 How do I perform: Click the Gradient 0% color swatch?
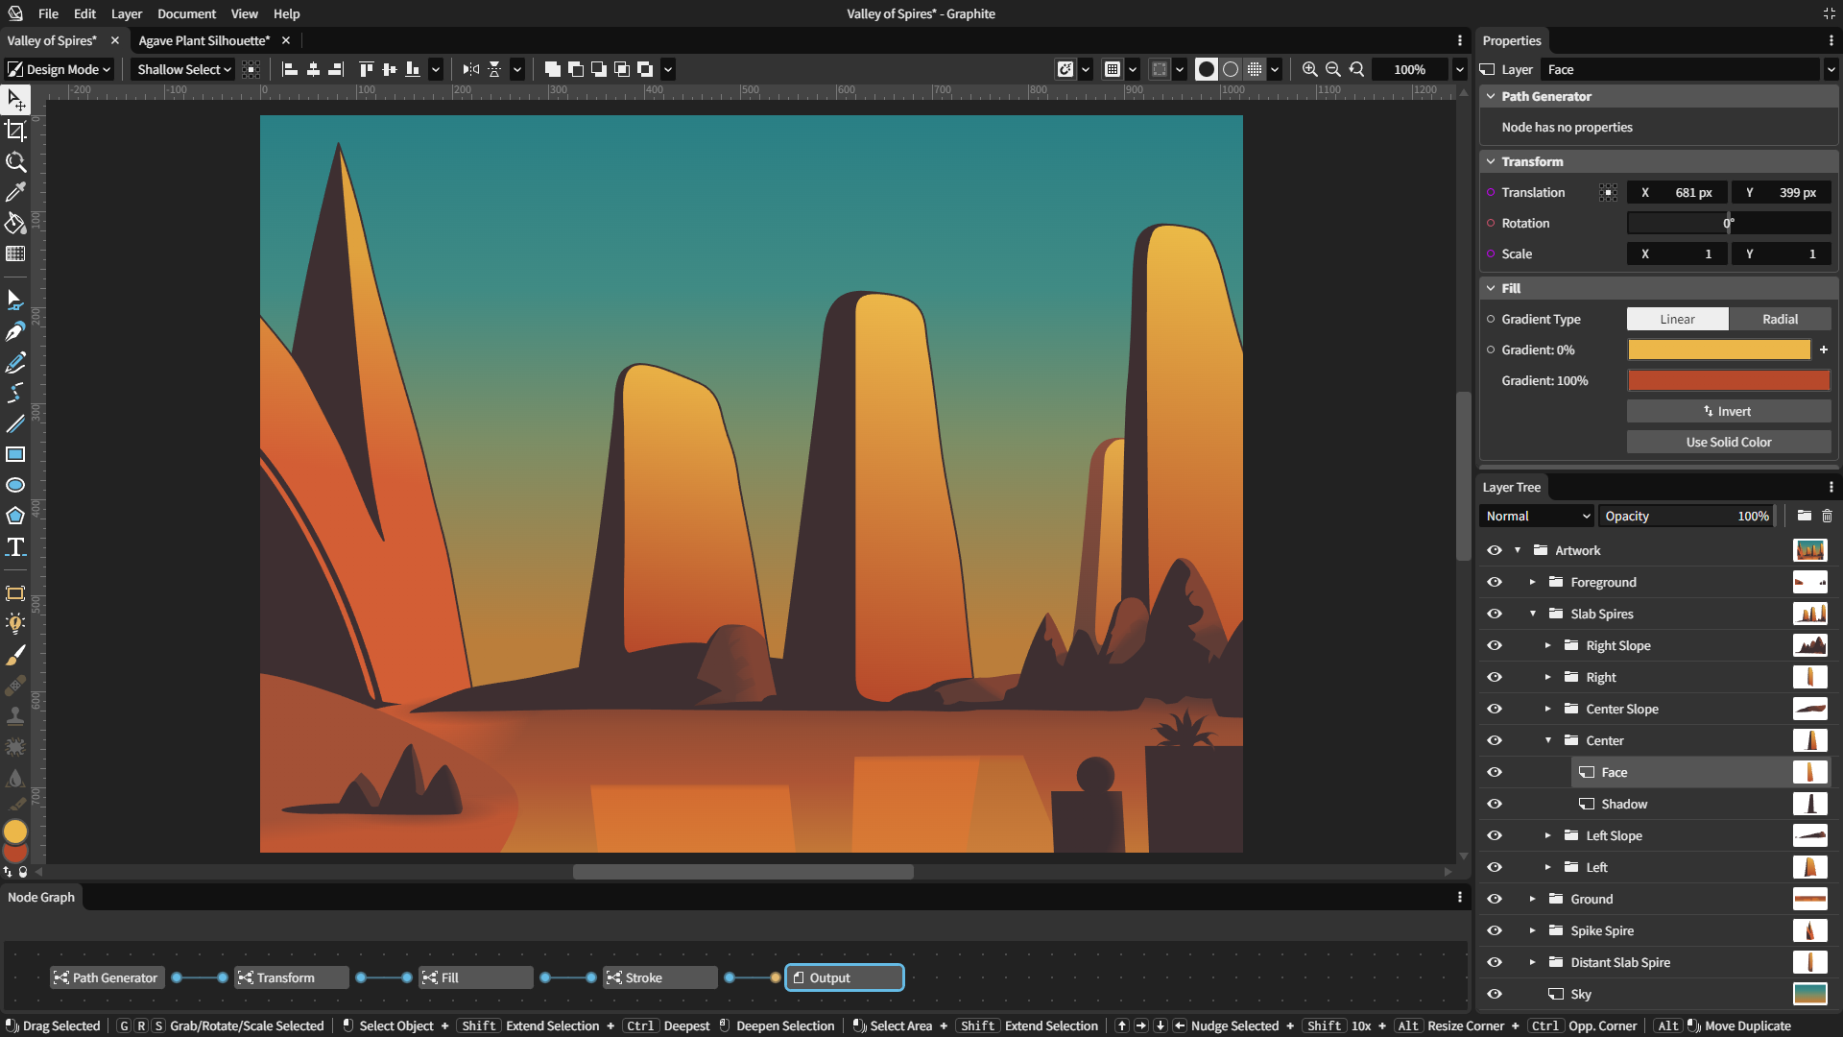click(1719, 350)
